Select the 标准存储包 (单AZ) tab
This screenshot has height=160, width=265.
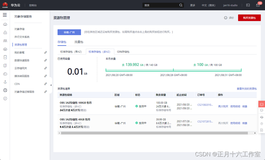71,52
